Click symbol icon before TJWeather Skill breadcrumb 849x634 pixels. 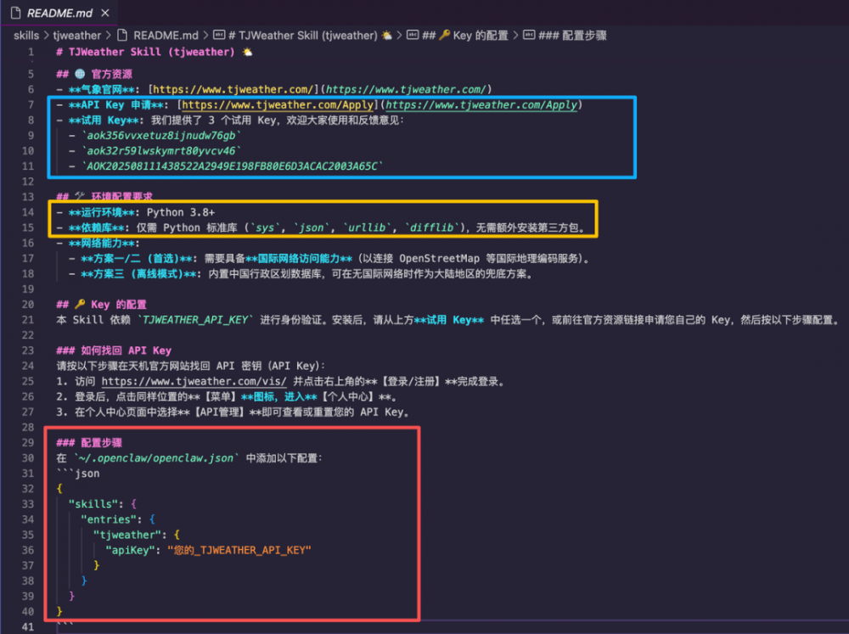[219, 36]
